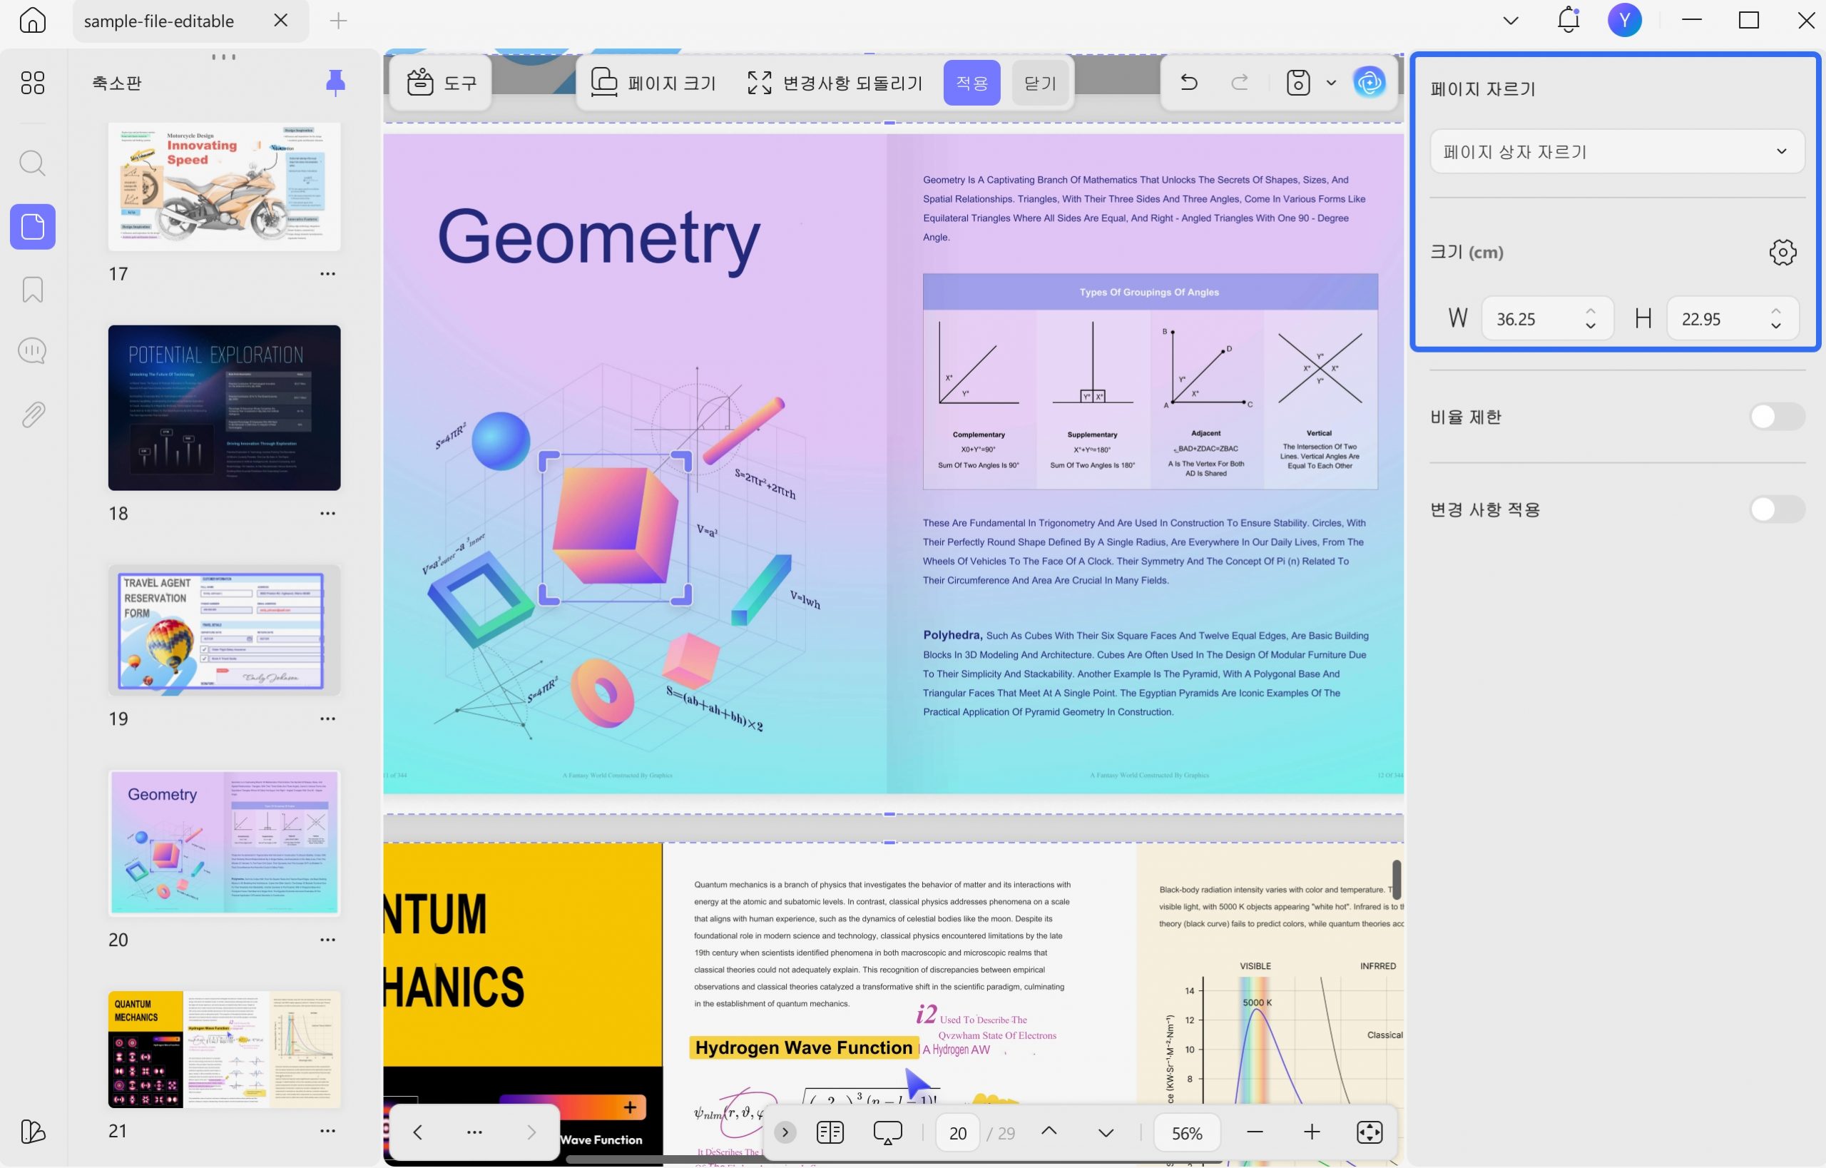Open the user account Y avatar
This screenshot has height=1168, width=1826.
(x=1624, y=21)
